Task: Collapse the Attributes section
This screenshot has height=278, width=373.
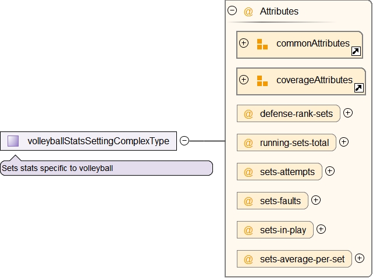Action: tap(232, 10)
